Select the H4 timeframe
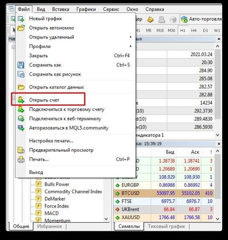The image size is (228, 240). coord(194,31)
